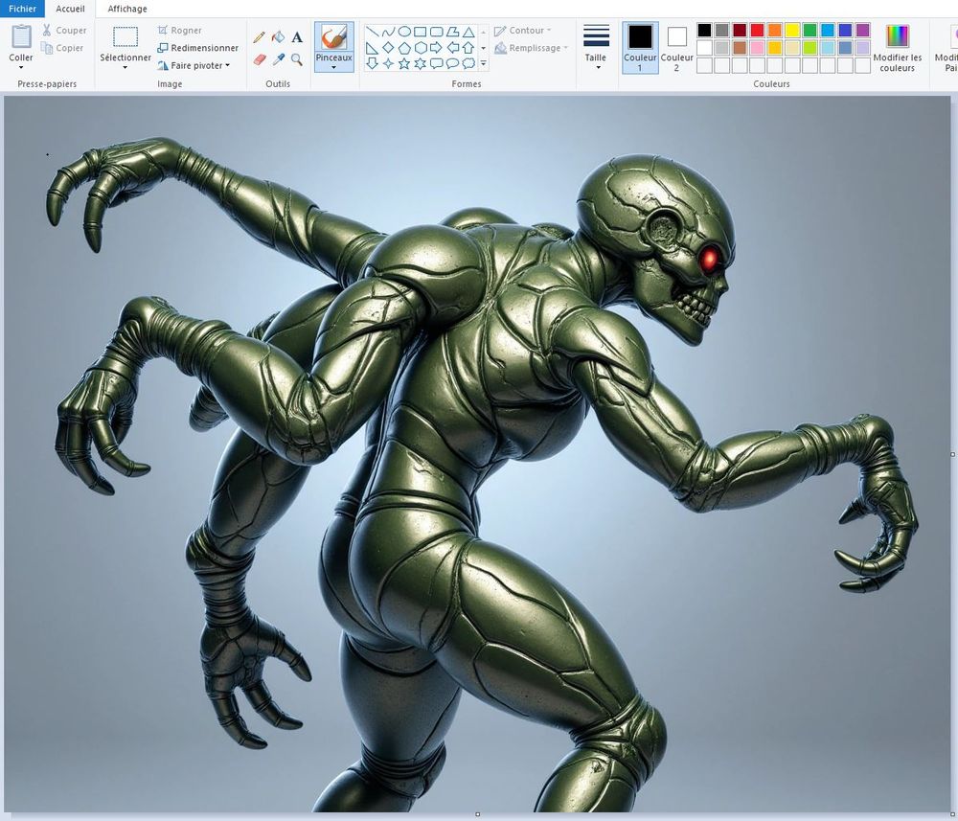Select the Text tool
Viewport: 958px width, 821px height.
coord(297,37)
